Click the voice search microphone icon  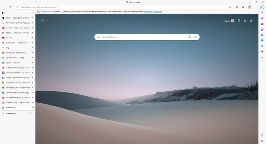click(190, 37)
